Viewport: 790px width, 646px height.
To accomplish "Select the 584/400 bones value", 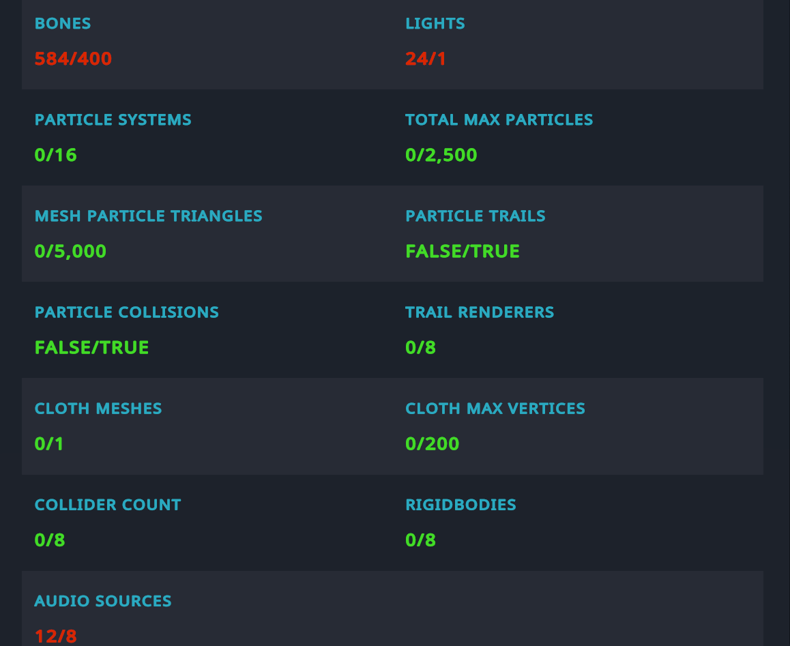I will tap(73, 59).
